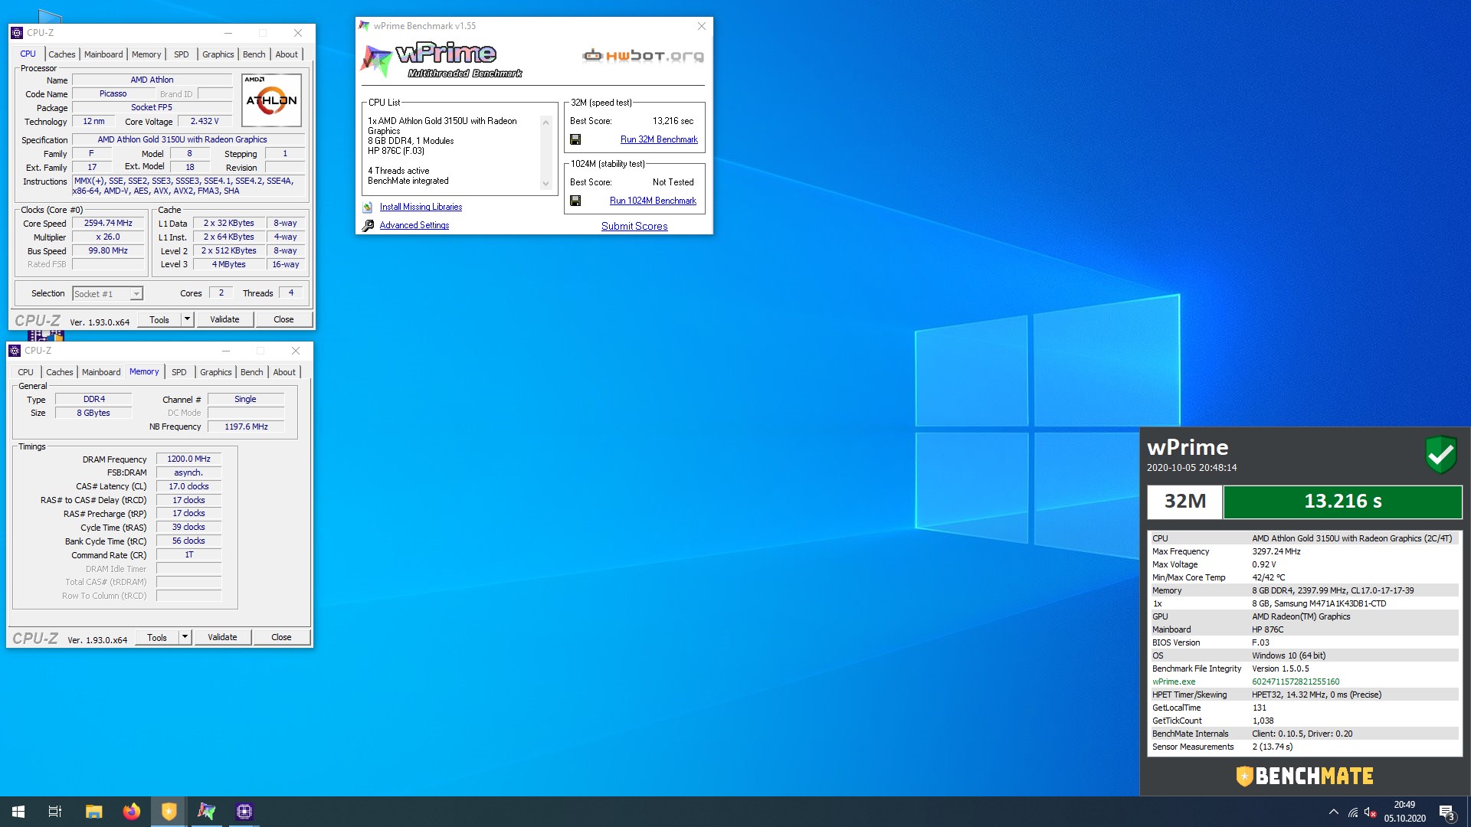Viewport: 1471px width, 827px height.
Task: Click the save icon for the 1024M score
Action: pyautogui.click(x=575, y=201)
